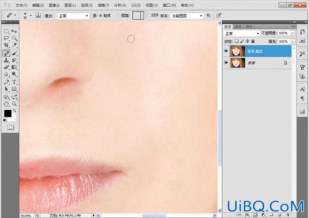Open the 文件(F) menu
The height and width of the screenshot is (218, 309).
click(x=21, y=5)
